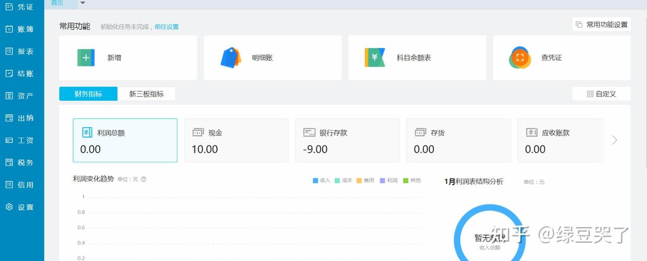The height and width of the screenshot is (261, 647).
Task: Click help icon beside 利润变化趋势
Action: coord(144,179)
